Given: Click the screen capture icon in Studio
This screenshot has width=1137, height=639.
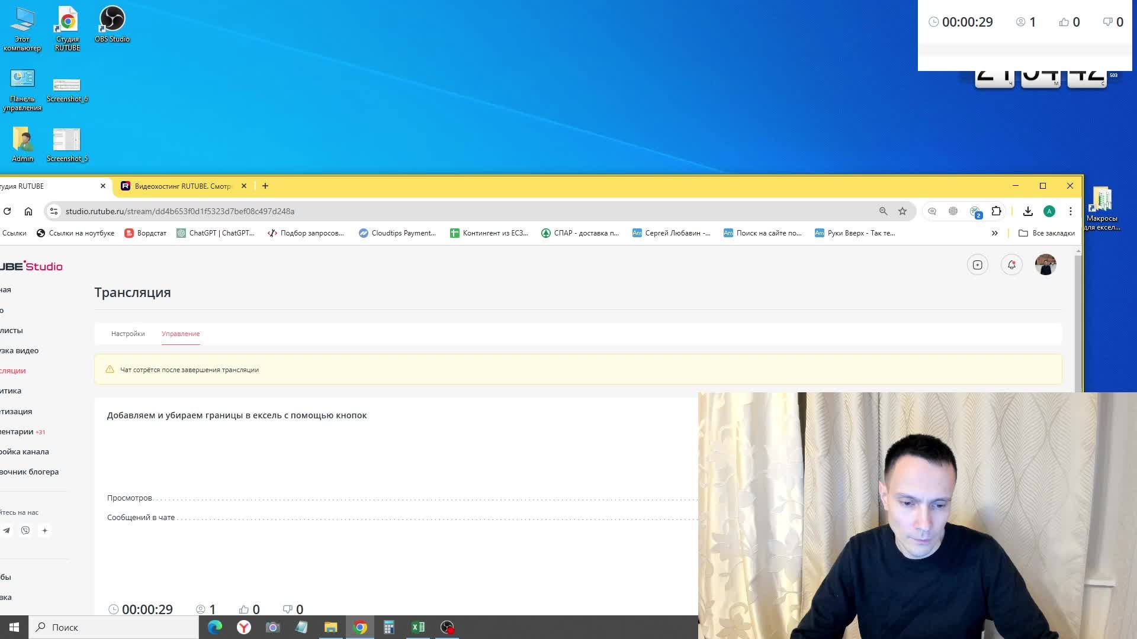Looking at the screenshot, I should pos(978,264).
